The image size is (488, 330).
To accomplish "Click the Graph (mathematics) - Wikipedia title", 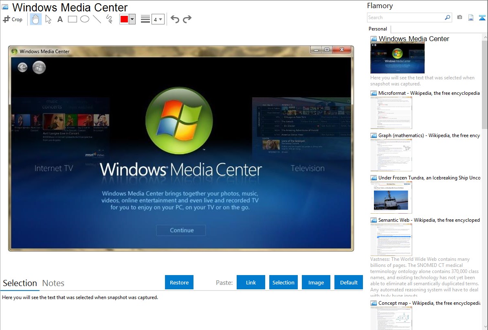I will (429, 135).
